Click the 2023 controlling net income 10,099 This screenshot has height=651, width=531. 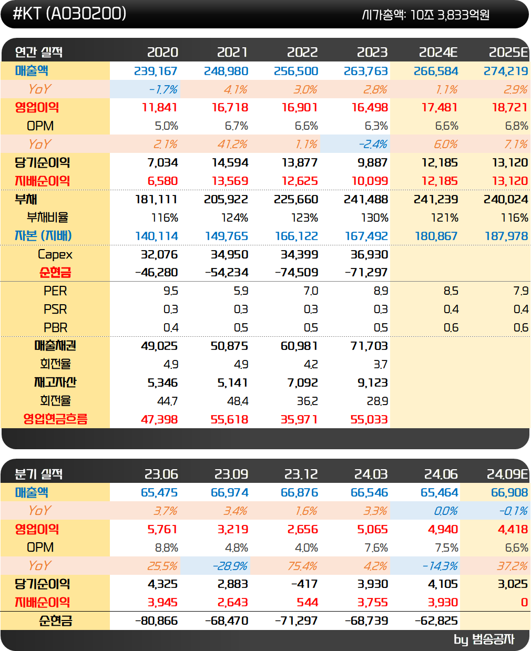click(370, 181)
